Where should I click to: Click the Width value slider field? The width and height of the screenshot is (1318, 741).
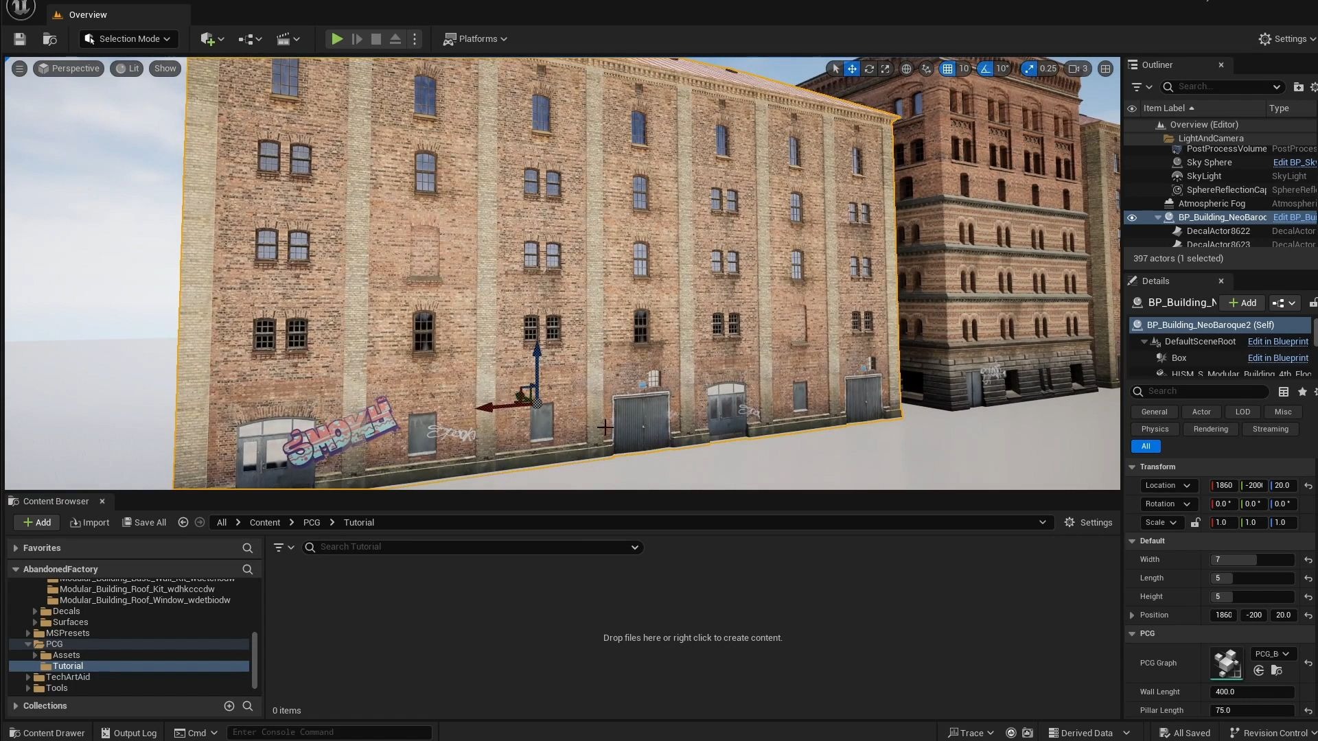click(1251, 559)
